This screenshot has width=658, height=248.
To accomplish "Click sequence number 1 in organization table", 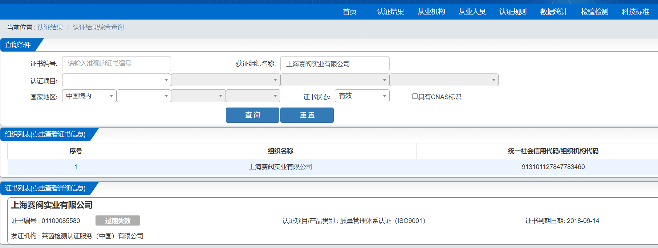I will click(76, 167).
